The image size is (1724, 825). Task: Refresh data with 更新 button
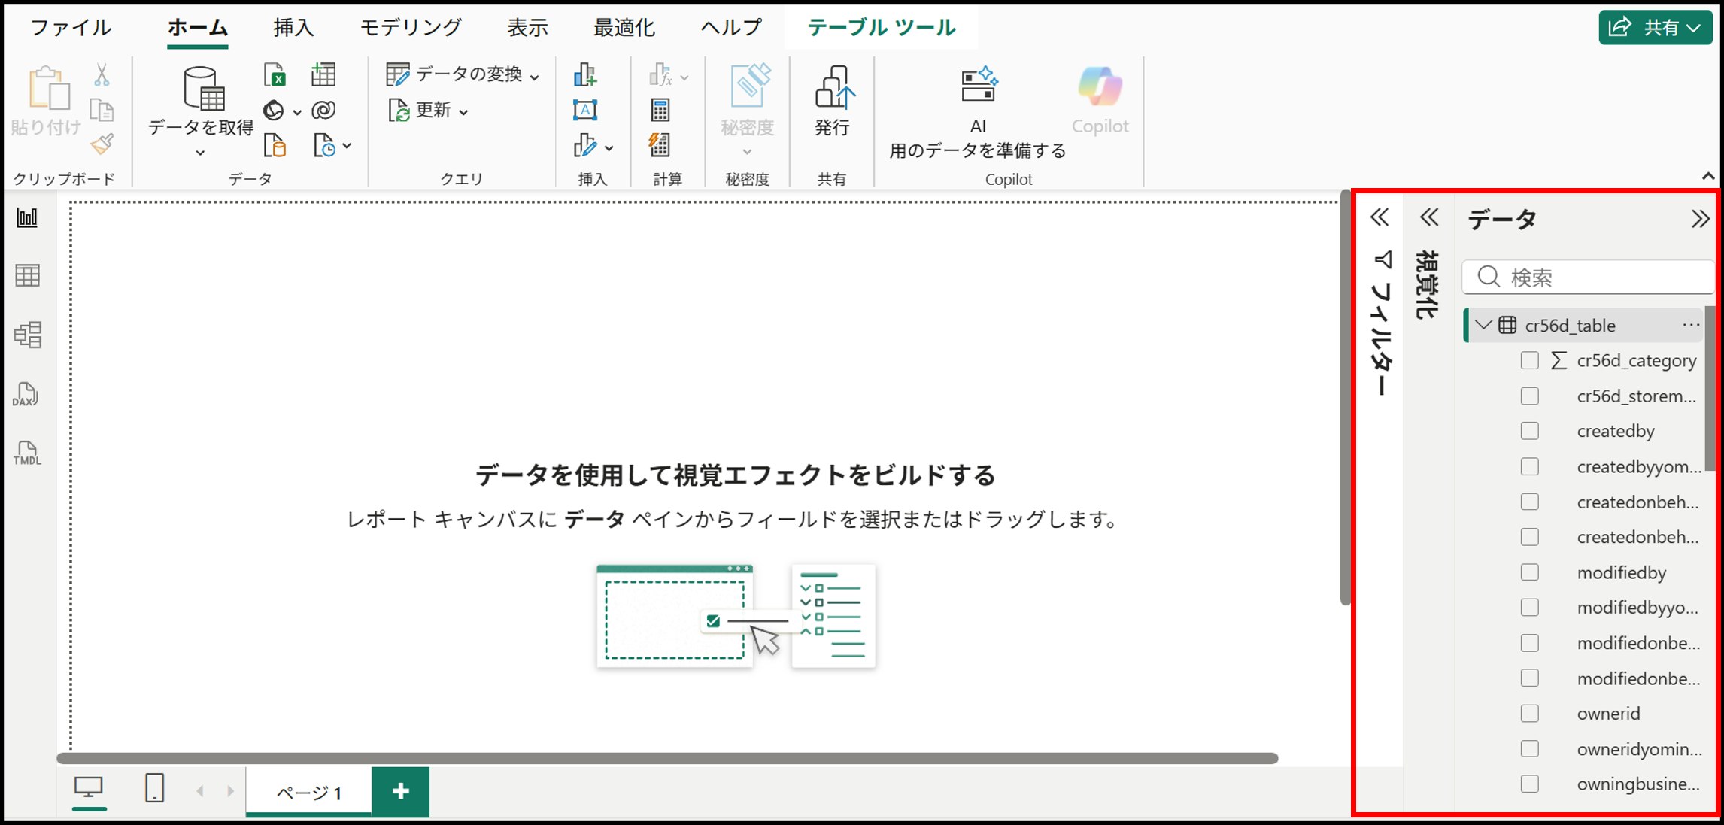pyautogui.click(x=429, y=111)
